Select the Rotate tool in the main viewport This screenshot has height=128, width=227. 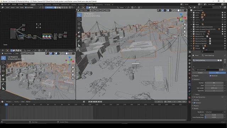pos(79,28)
